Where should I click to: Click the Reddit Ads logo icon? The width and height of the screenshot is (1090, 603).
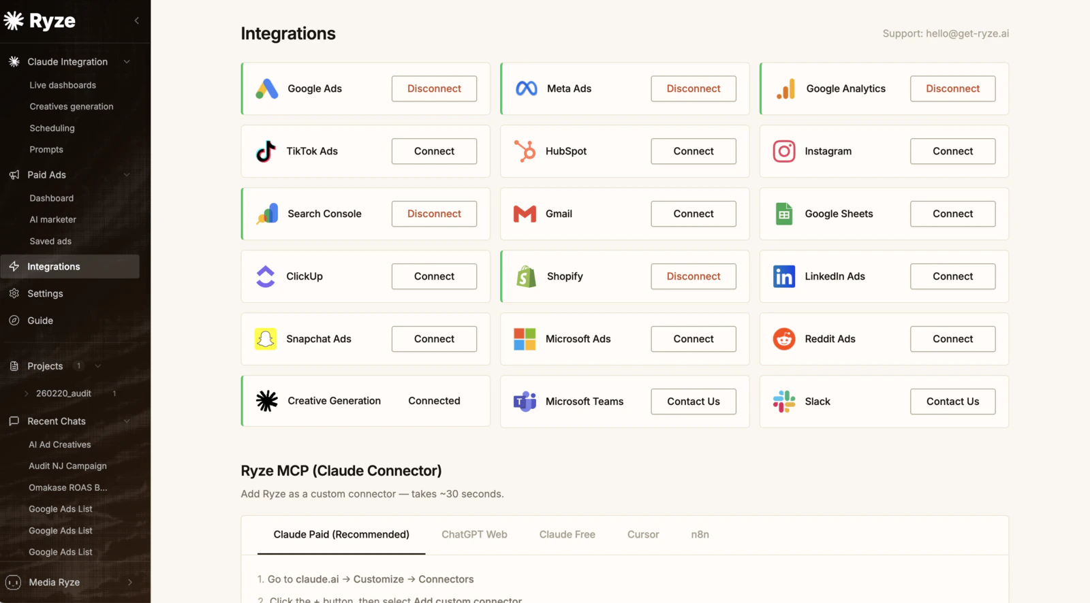pyautogui.click(x=784, y=339)
